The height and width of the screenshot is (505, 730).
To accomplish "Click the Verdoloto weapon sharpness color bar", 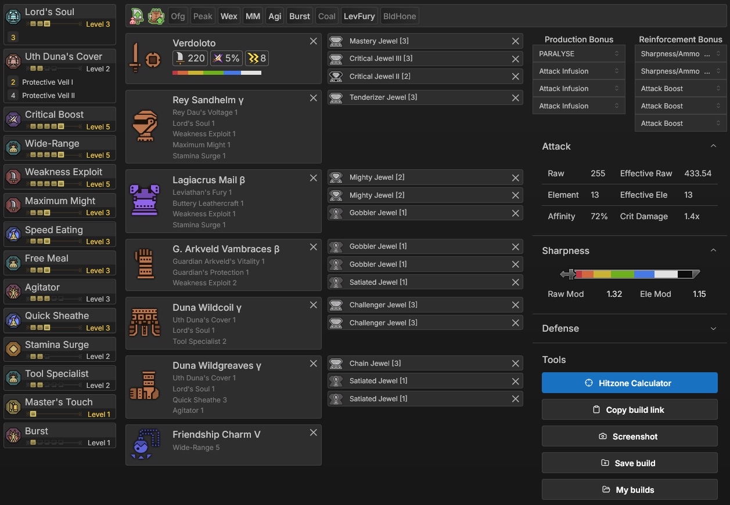I will point(217,72).
